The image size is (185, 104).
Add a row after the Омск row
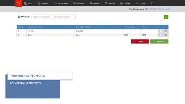pyautogui.click(x=161, y=35)
